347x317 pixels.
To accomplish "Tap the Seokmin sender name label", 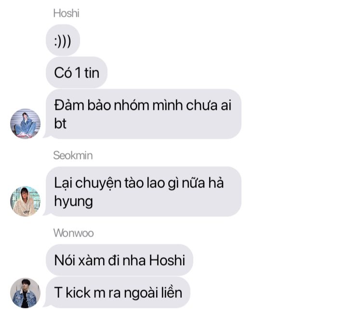I will [73, 155].
